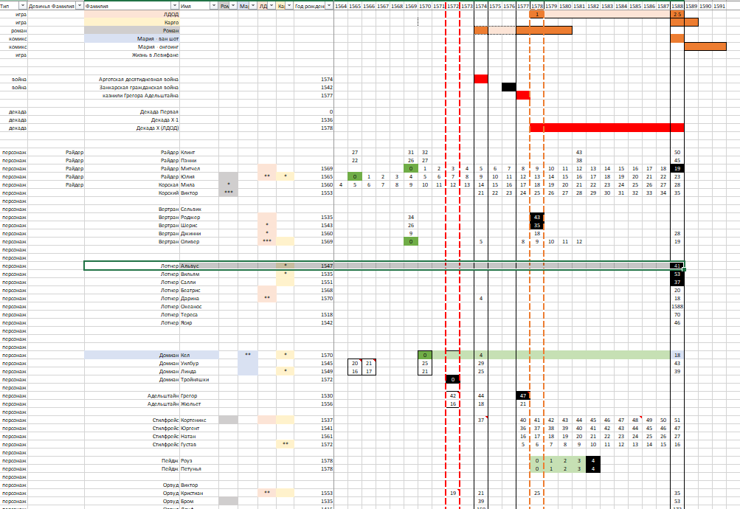Select the Арготская десятидневная война cell
The height and width of the screenshot is (509, 740).
tap(132, 79)
